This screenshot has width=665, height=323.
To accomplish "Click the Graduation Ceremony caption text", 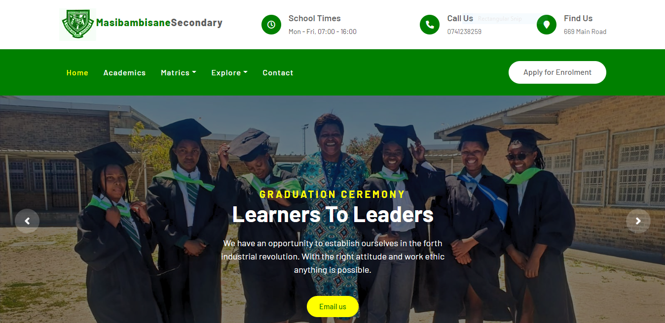I will [332, 194].
